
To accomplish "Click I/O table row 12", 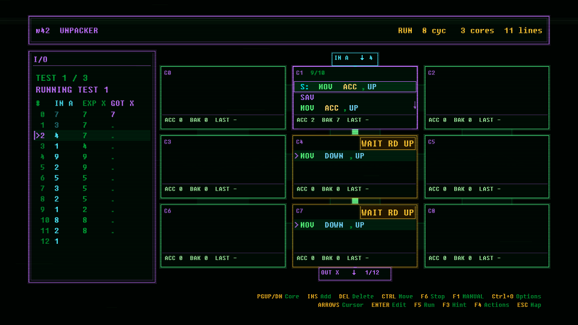I will click(x=92, y=241).
